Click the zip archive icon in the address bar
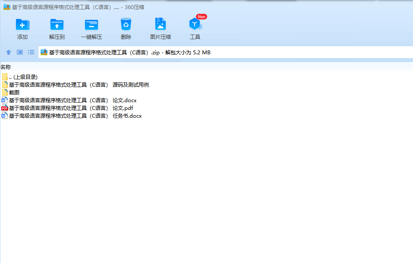This screenshot has height=263, width=413. pos(44,52)
